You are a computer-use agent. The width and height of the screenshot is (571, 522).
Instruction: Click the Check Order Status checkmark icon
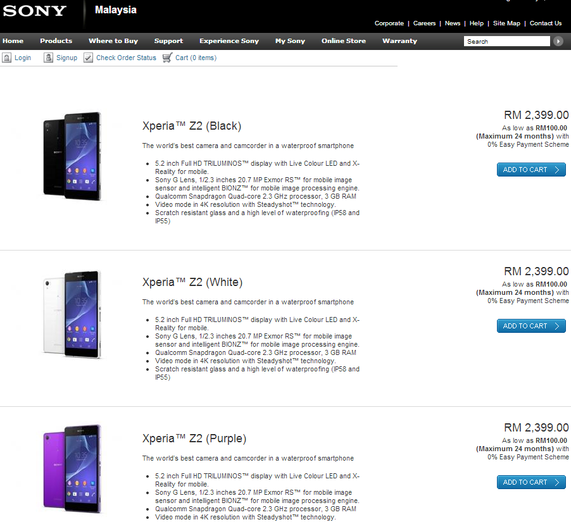coord(88,58)
